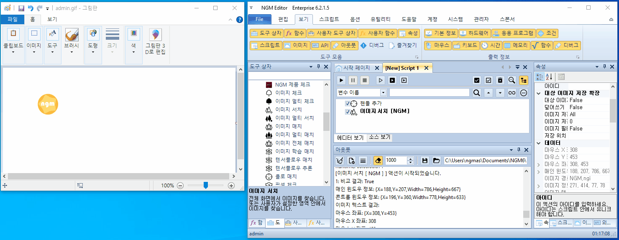Screen dimensions: 619x240
Task: Click the Undo arrow in Paint title bar
Action: pyautogui.click(x=31, y=8)
